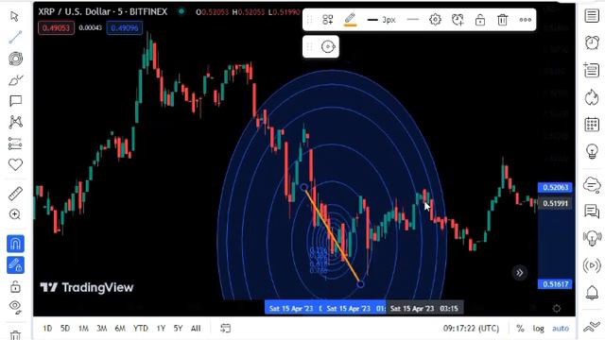605x340 pixels.
Task: Delete selected drawing via toolbar trash
Action: 502,20
